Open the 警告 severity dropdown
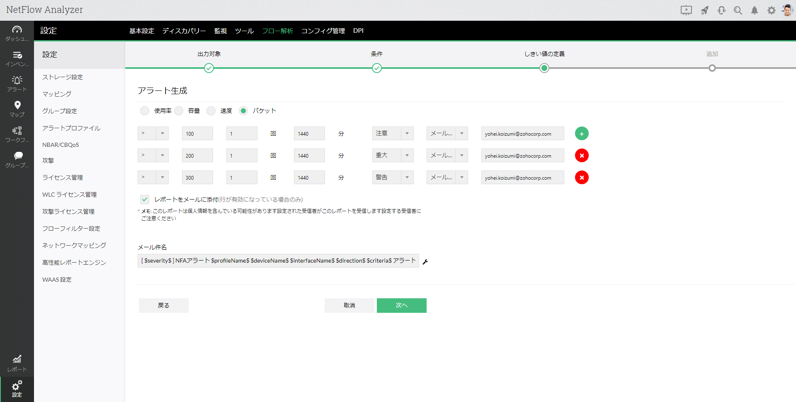This screenshot has width=796, height=402. coord(393,178)
